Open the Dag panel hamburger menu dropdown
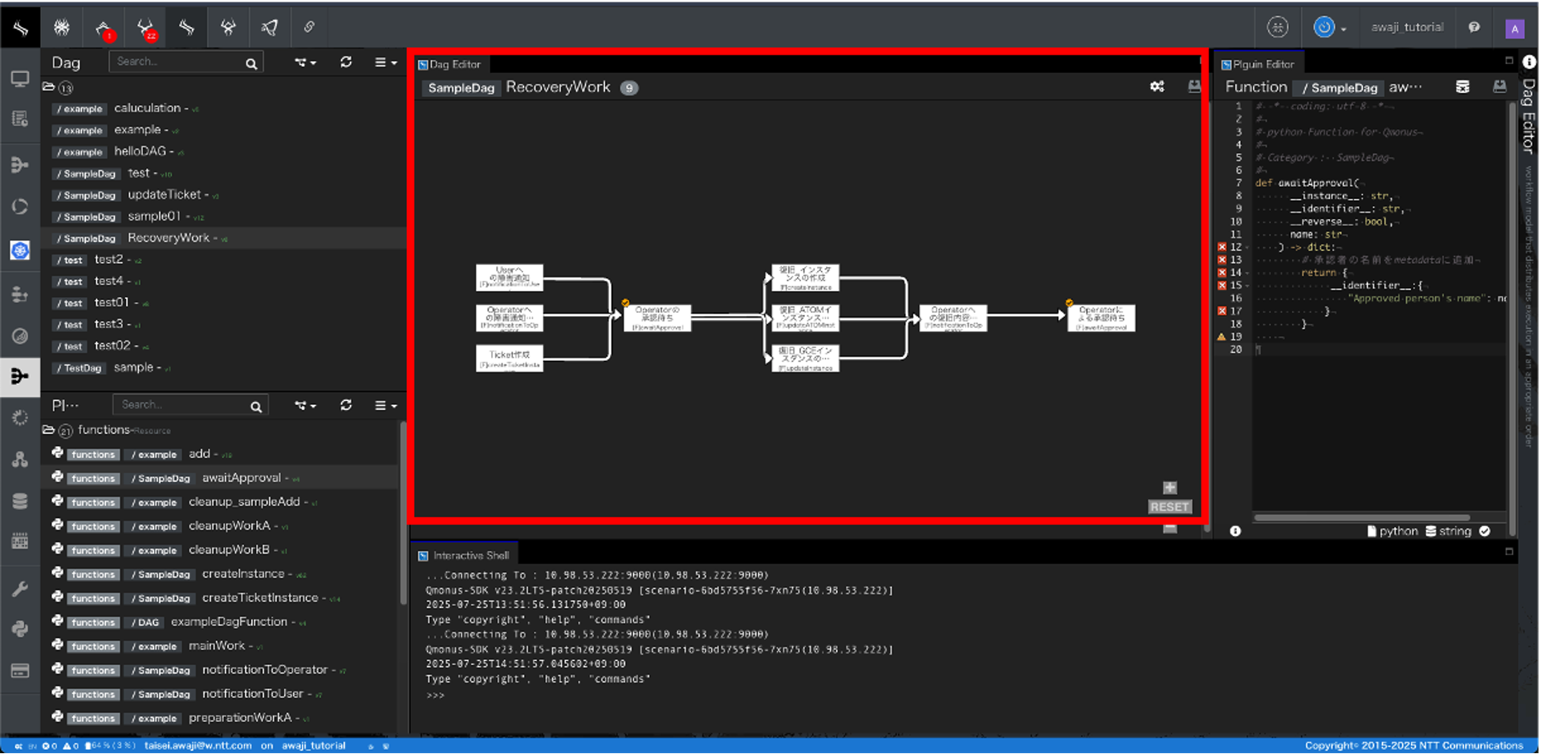 (x=386, y=62)
